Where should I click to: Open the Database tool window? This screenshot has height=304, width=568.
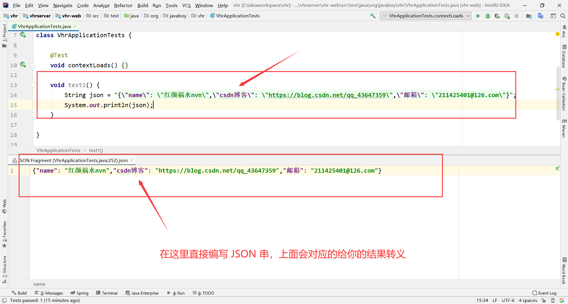point(564,56)
